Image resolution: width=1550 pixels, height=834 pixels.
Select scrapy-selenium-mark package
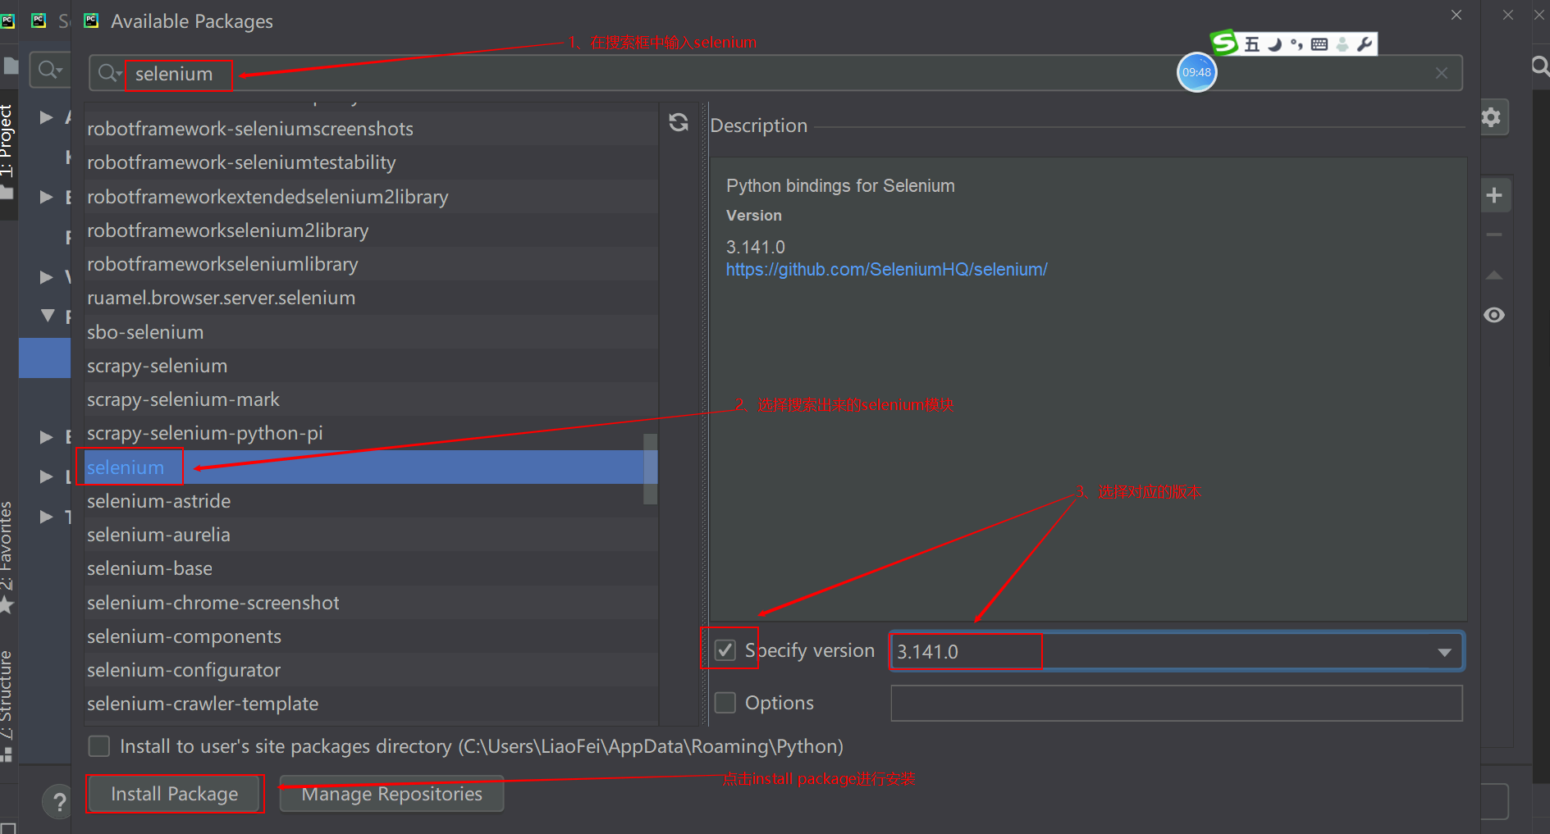click(x=371, y=399)
